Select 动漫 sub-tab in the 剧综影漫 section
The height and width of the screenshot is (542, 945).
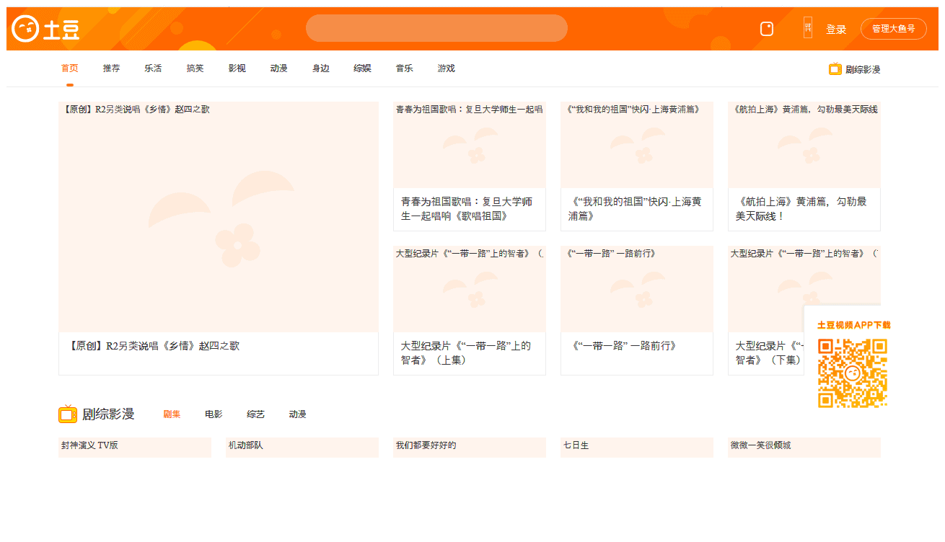click(x=297, y=414)
